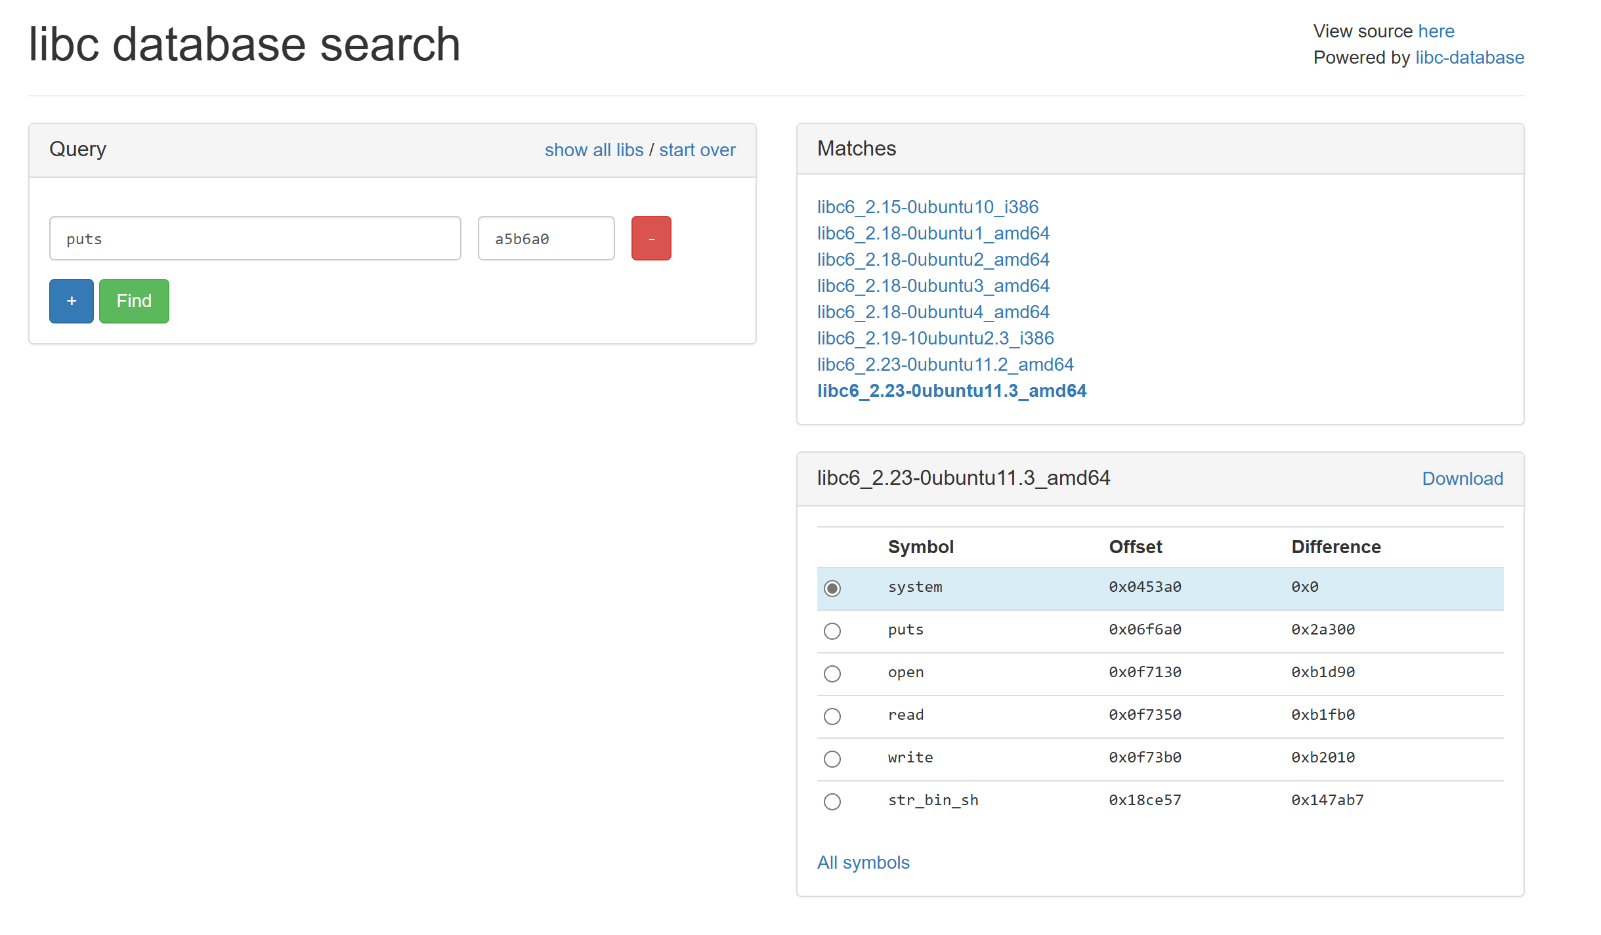This screenshot has height=935, width=1601.
Task: Click the str_bin_sh offset 0x18ce57
Action: (x=1145, y=800)
